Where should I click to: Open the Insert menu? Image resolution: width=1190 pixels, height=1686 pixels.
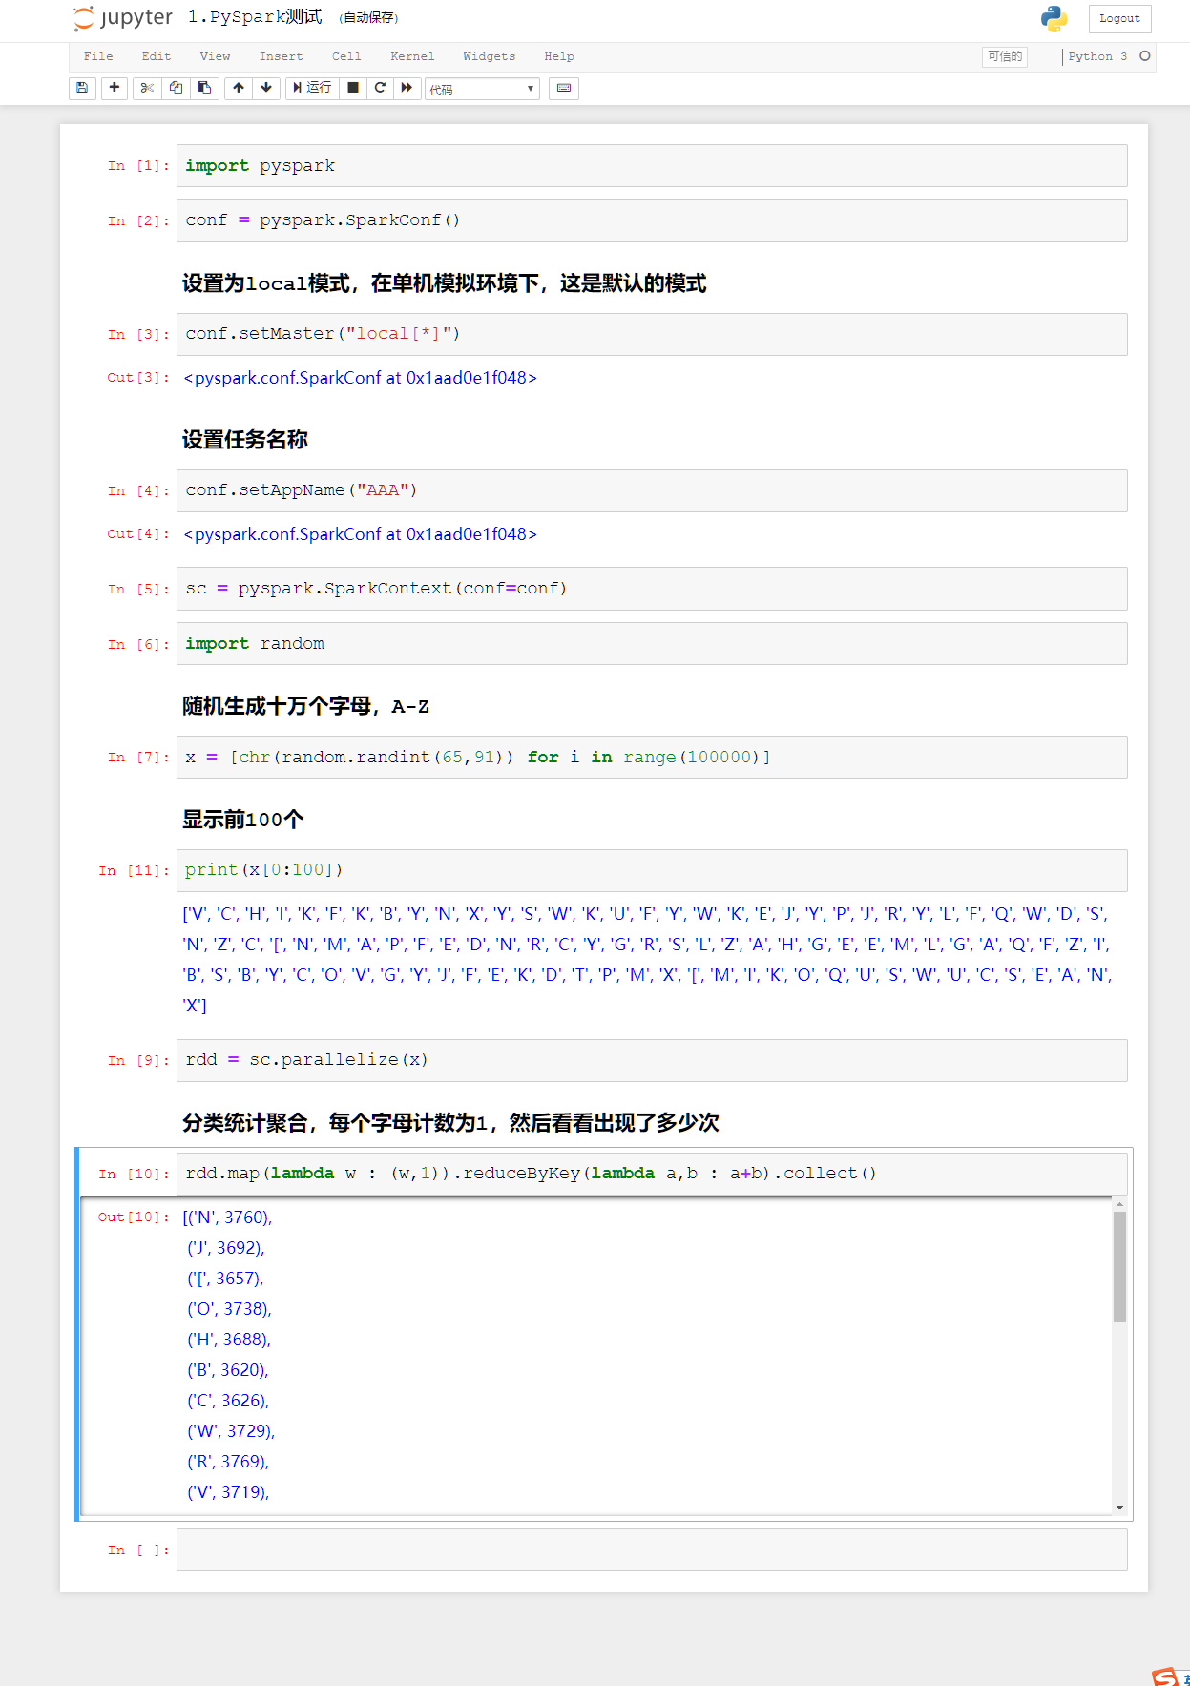pyautogui.click(x=281, y=57)
